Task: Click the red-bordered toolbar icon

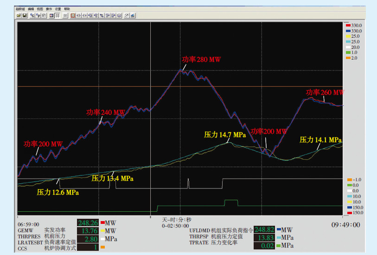Action: [73, 15]
